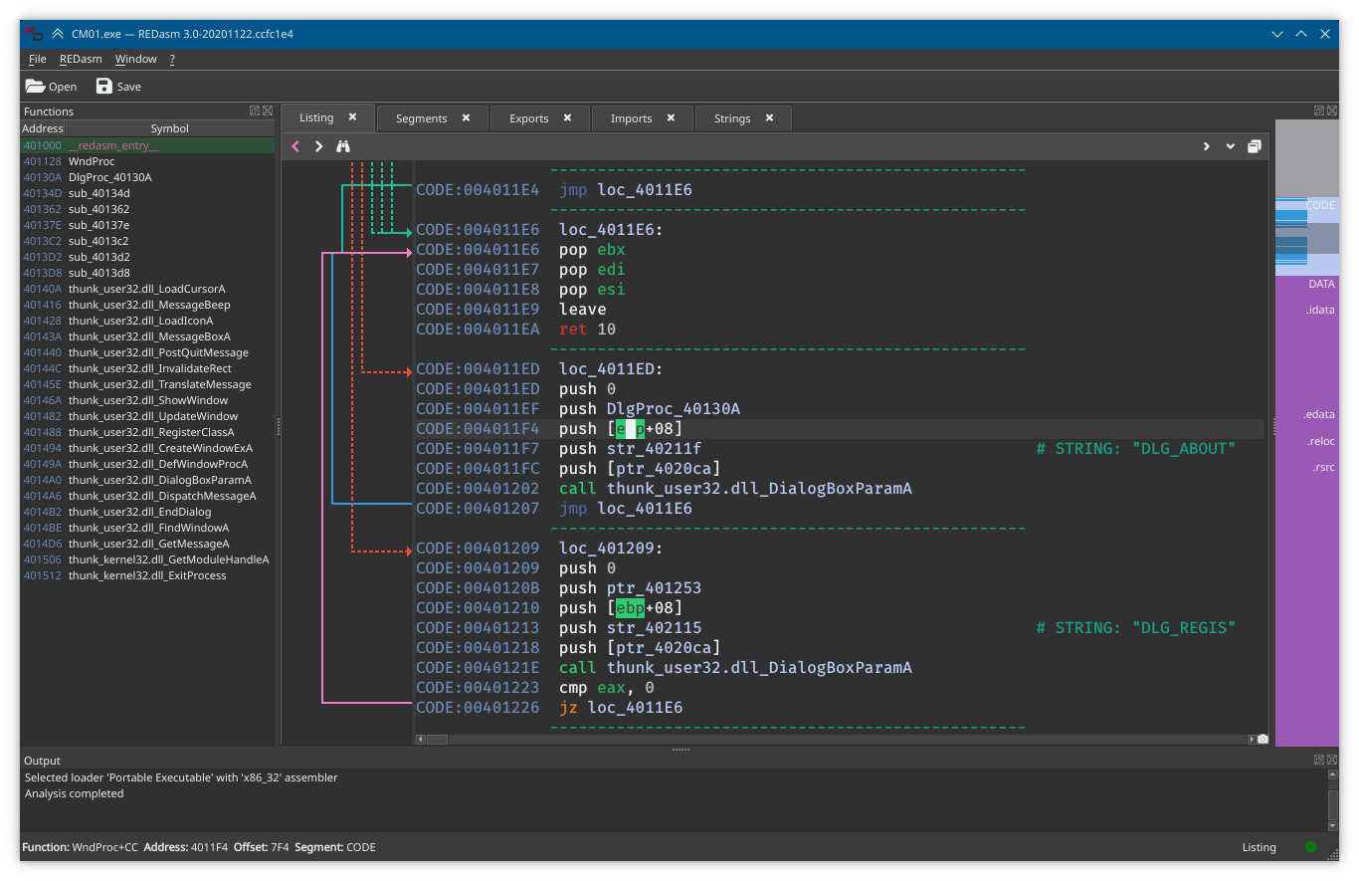Switch to the Strings tab
Image resolution: width=1359 pixels, height=881 pixels.
tap(732, 118)
